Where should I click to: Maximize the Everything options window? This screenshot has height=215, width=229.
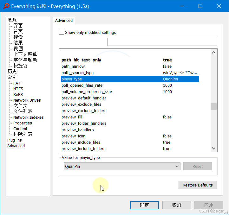tap(200, 6)
